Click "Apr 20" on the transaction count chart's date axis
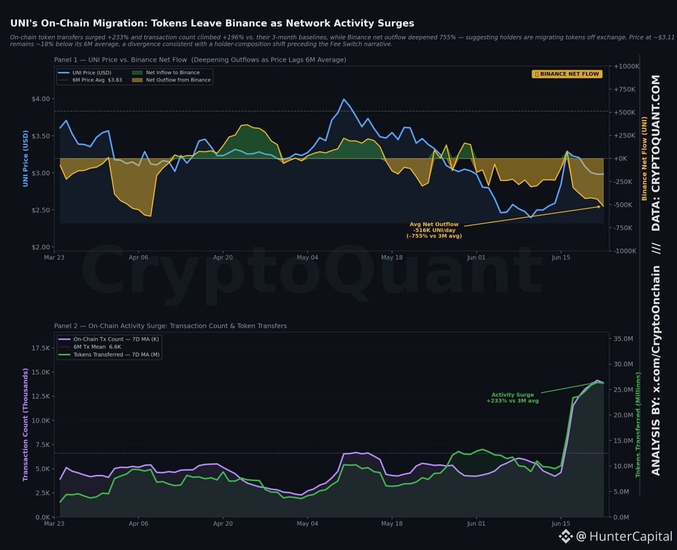This screenshot has width=677, height=550. click(223, 524)
